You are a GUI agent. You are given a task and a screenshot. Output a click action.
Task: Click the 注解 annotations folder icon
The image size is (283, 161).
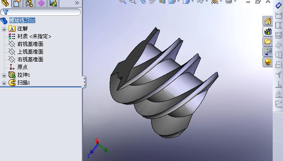click(x=12, y=29)
